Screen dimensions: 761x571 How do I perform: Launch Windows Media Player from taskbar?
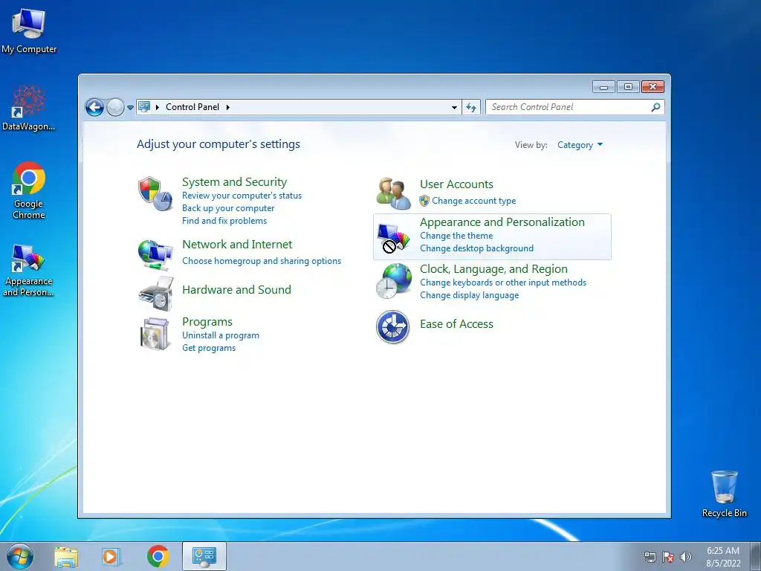click(x=111, y=556)
